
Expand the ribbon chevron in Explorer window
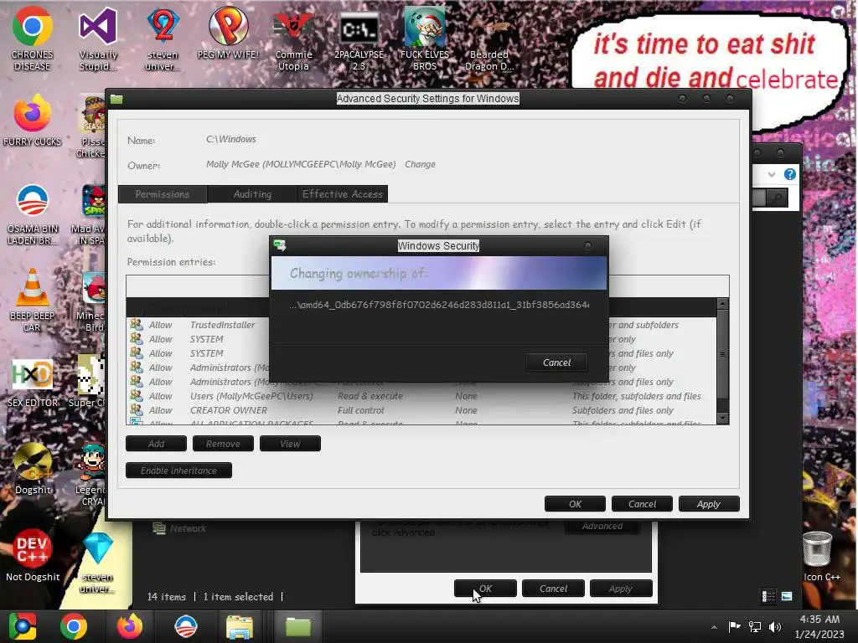click(772, 174)
